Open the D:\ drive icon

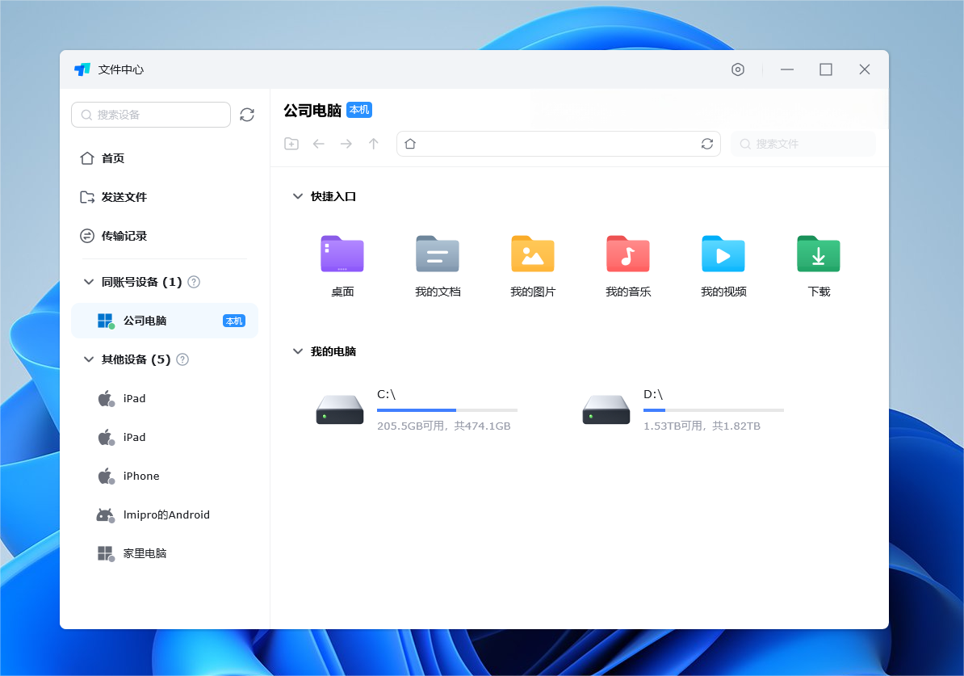point(606,409)
